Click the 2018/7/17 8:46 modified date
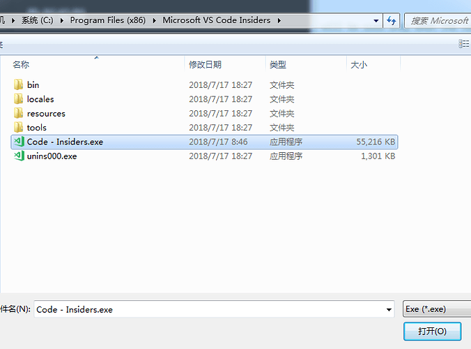471x349 pixels. [218, 142]
